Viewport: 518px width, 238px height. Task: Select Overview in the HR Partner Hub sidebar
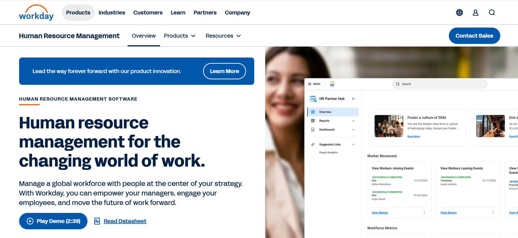[333, 112]
